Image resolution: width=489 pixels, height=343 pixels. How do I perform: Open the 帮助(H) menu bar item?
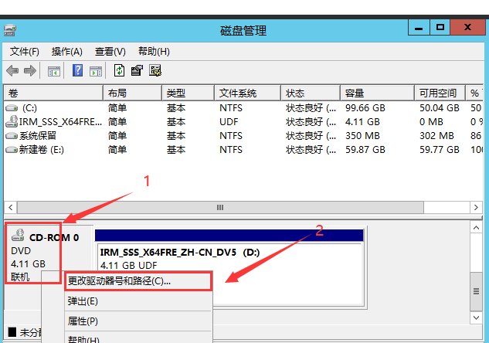click(154, 52)
